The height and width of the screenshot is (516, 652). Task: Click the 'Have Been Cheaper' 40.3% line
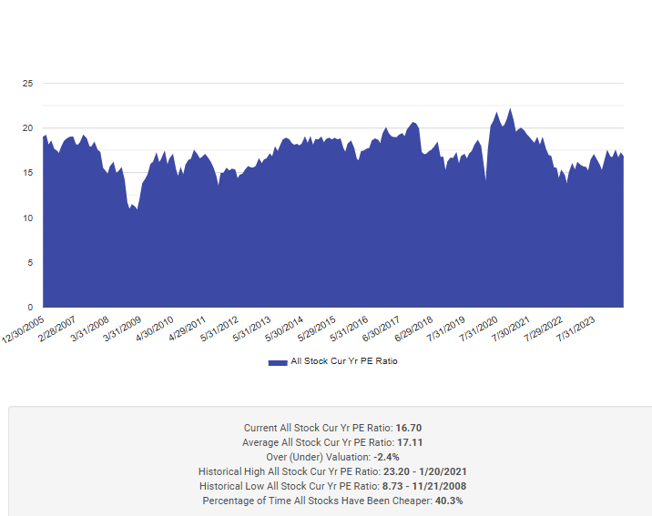pyautogui.click(x=332, y=501)
